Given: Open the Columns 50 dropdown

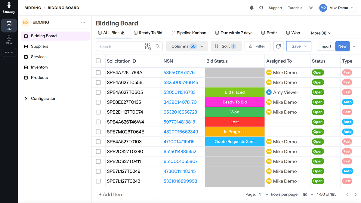Looking at the screenshot, I should (x=187, y=46).
